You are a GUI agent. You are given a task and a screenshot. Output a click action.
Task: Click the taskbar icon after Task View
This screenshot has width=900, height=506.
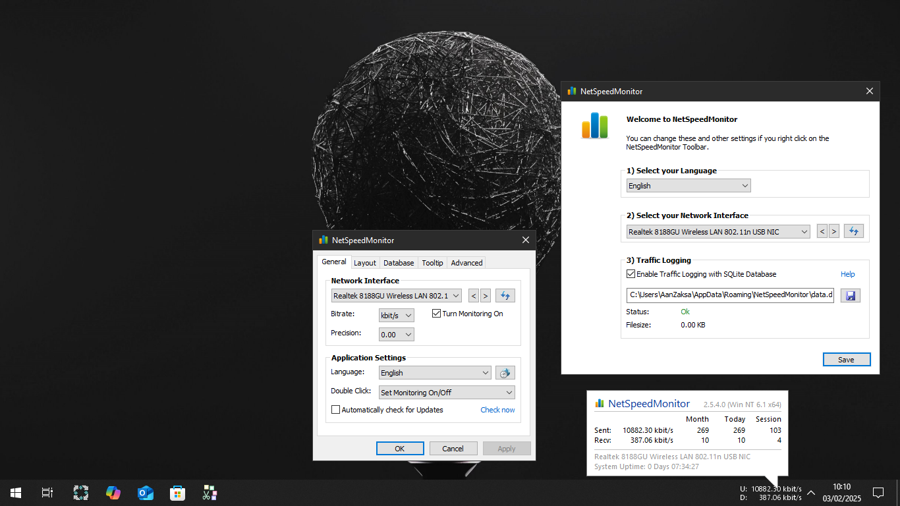(x=81, y=493)
